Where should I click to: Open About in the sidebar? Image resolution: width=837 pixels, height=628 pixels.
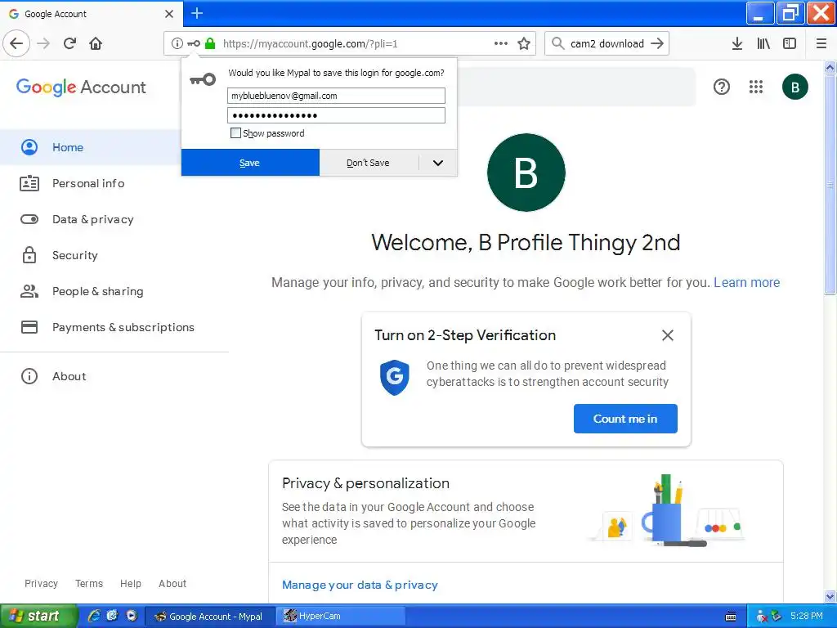click(x=69, y=376)
